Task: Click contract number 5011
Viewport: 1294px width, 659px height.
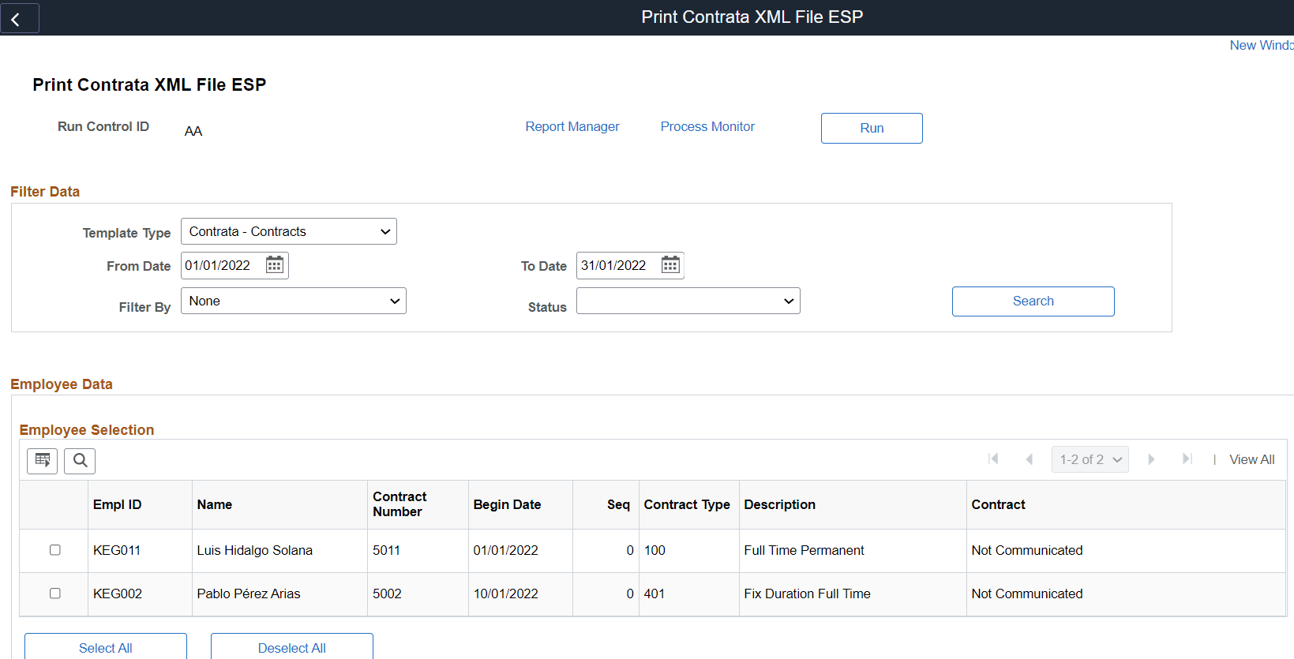Action: (x=387, y=550)
